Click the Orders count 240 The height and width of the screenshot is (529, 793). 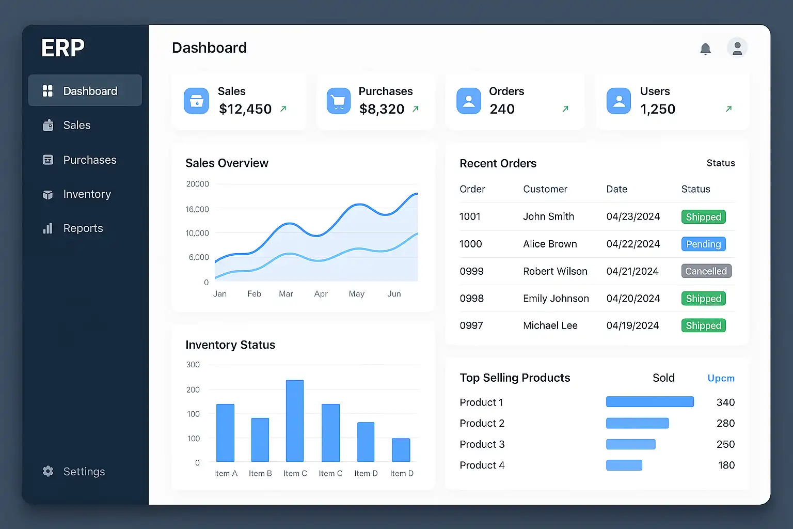tap(502, 109)
